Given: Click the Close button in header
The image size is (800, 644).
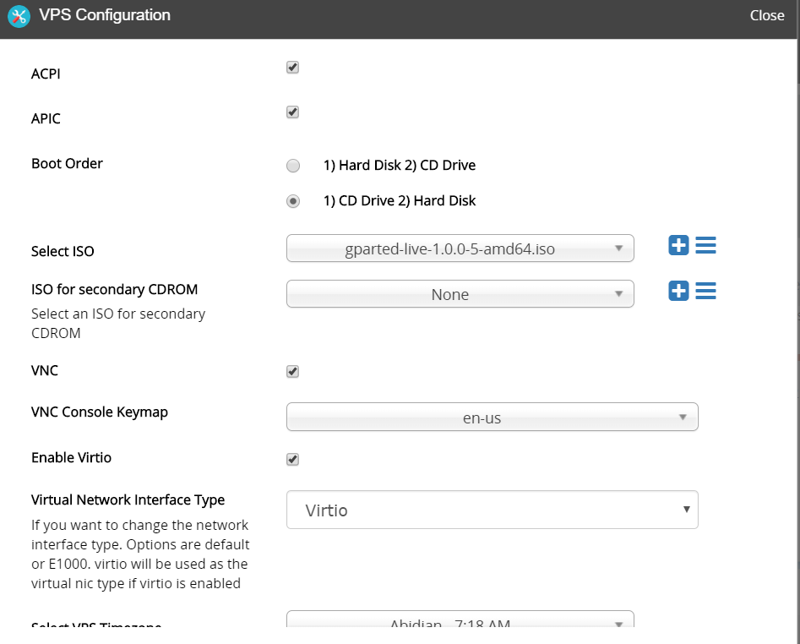Looking at the screenshot, I should tap(766, 15).
